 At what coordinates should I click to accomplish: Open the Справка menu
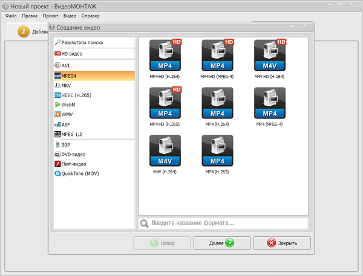[x=90, y=16]
